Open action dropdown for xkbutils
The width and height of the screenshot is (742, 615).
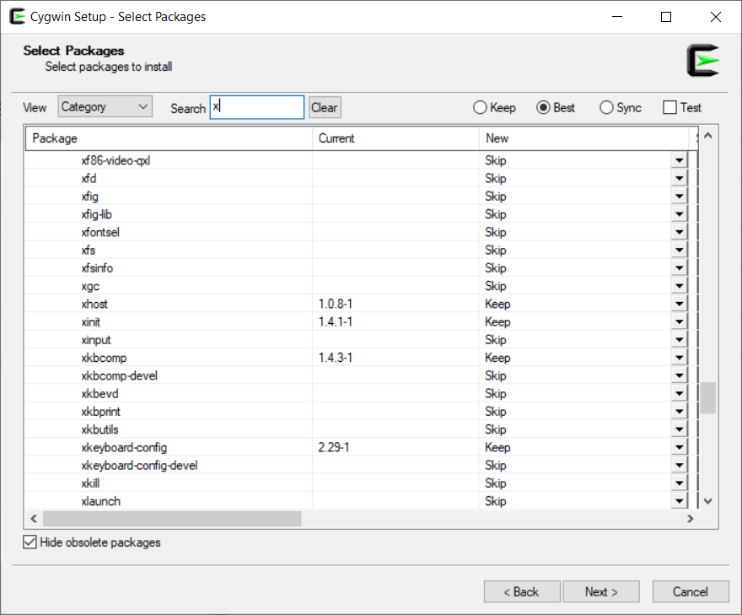pyautogui.click(x=679, y=429)
